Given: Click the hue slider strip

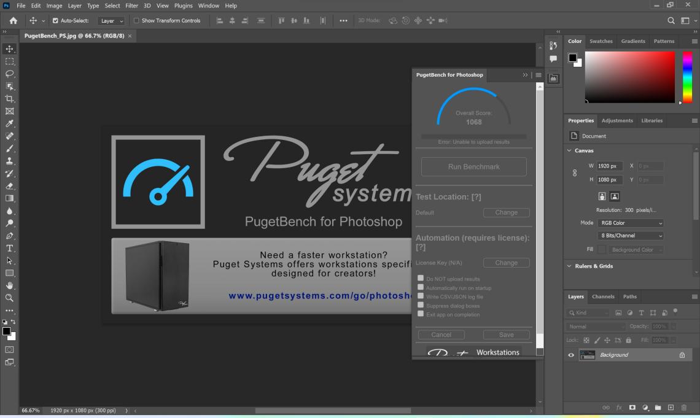Looking at the screenshot, I should [687, 77].
